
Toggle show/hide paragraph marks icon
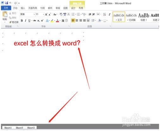coord(110,14)
